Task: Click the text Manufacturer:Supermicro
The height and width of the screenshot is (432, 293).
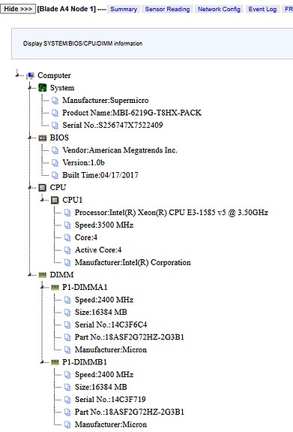Action: point(105,100)
